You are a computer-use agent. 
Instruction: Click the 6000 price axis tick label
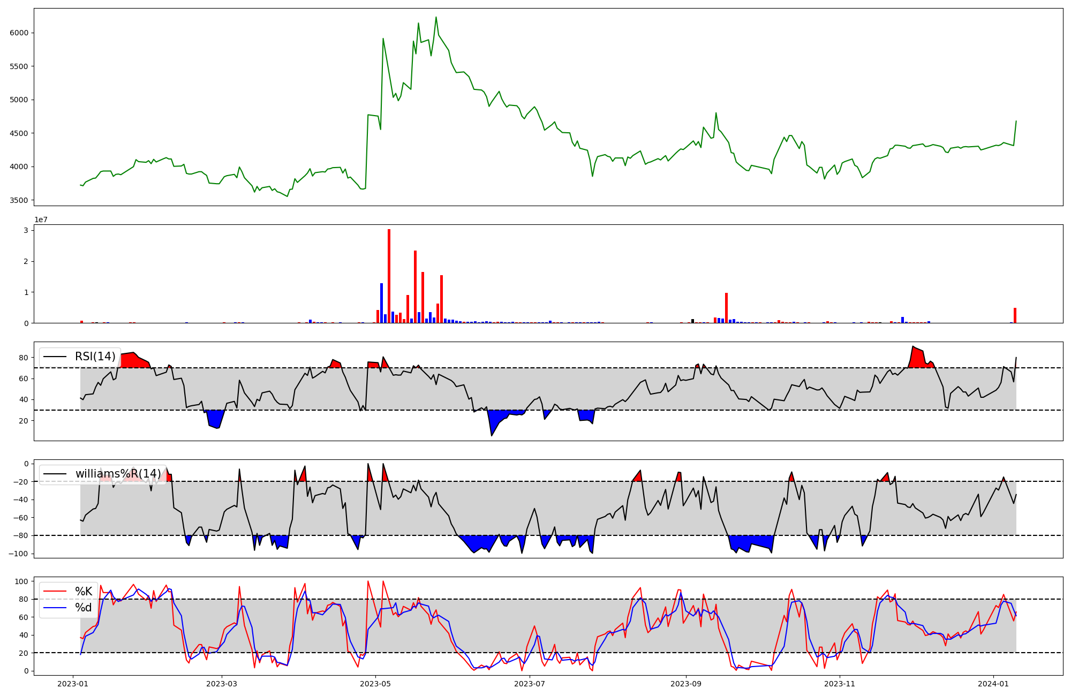point(19,33)
